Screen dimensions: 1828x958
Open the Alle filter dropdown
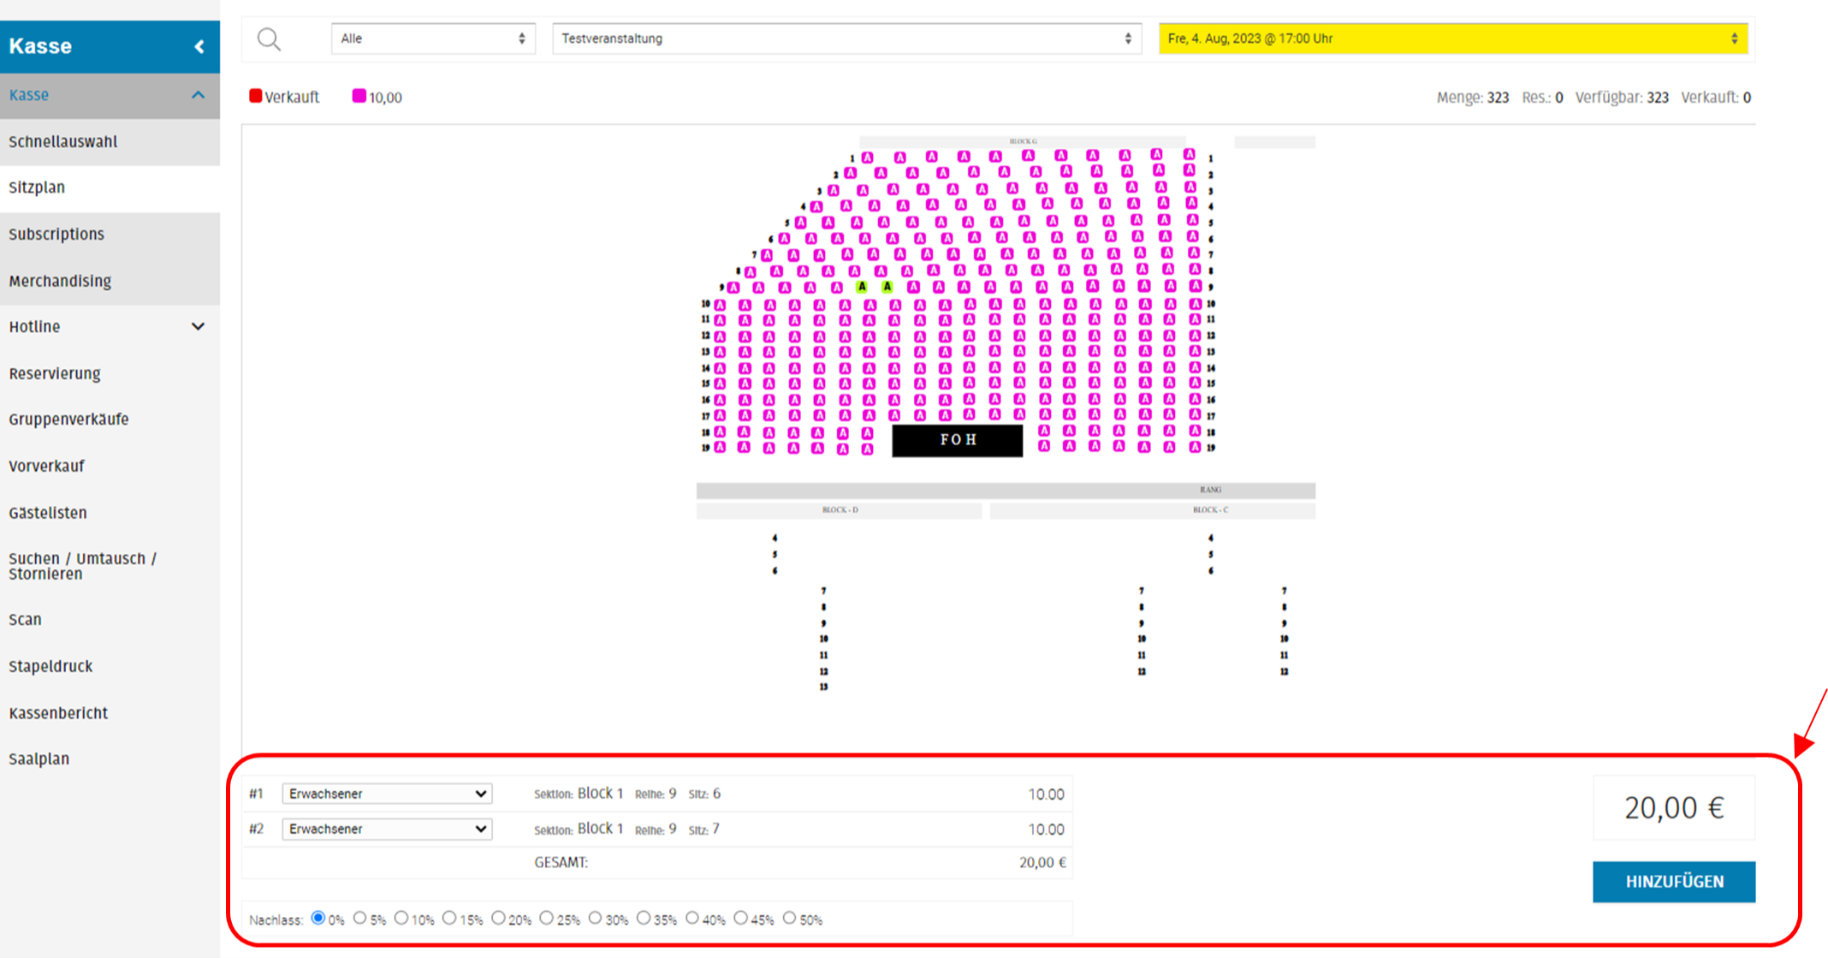[433, 39]
